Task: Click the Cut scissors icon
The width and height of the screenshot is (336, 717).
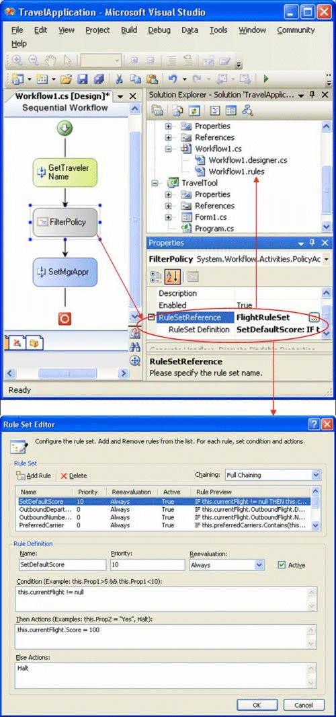Action: 119,79
